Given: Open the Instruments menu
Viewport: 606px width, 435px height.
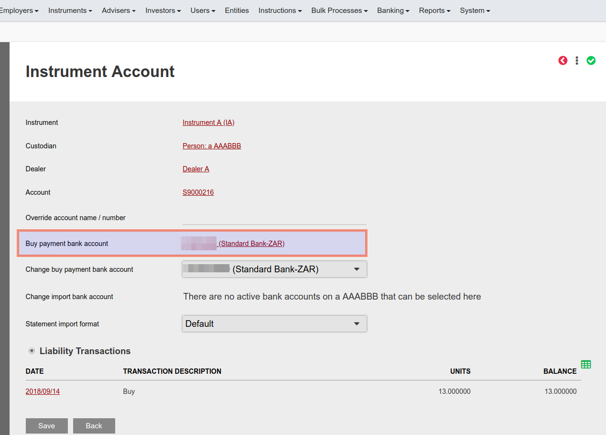Looking at the screenshot, I should [70, 11].
